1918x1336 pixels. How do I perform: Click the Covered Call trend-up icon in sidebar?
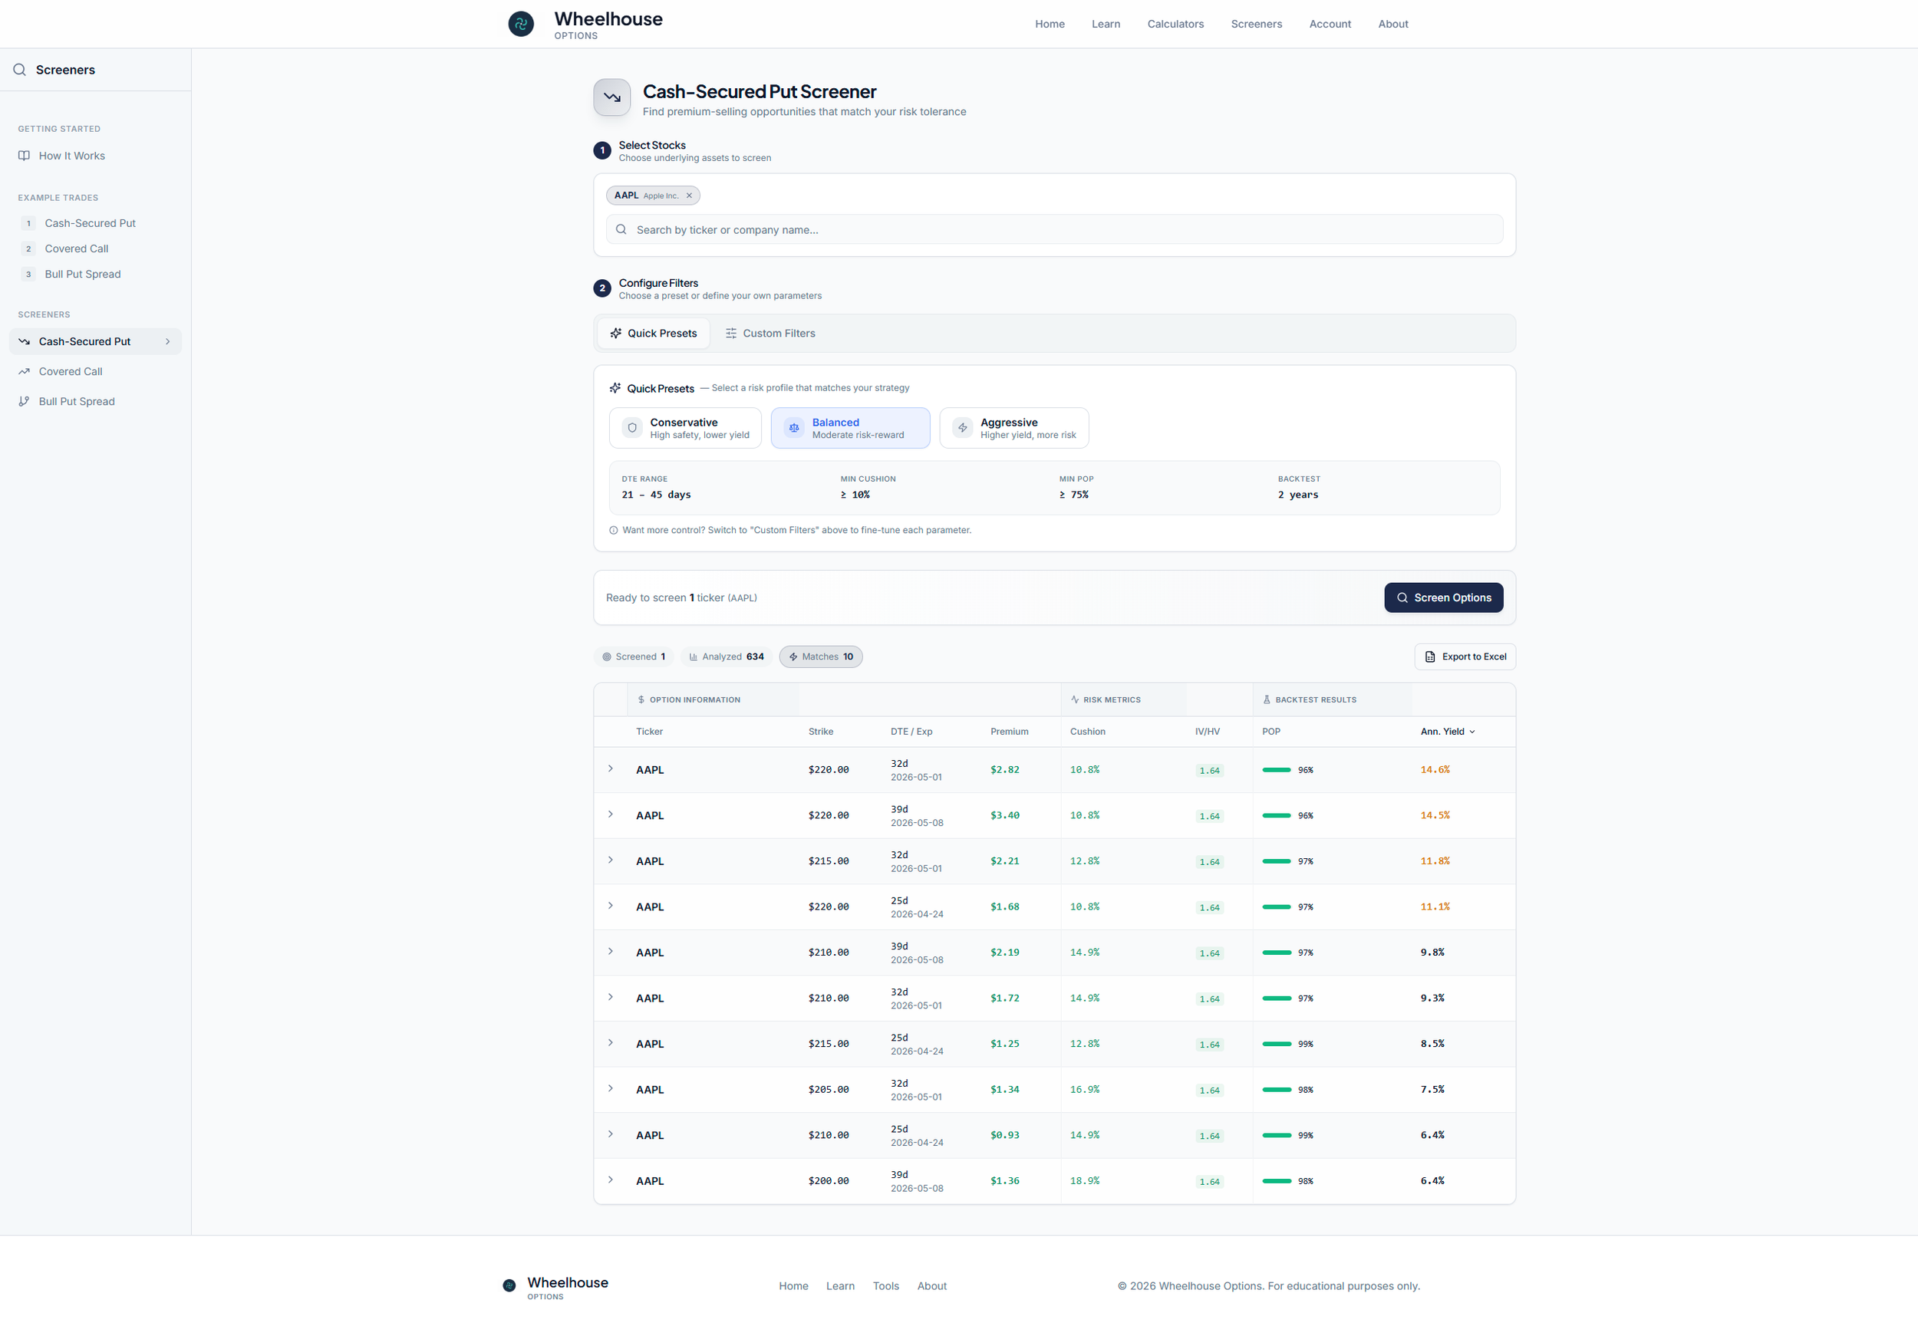click(25, 371)
